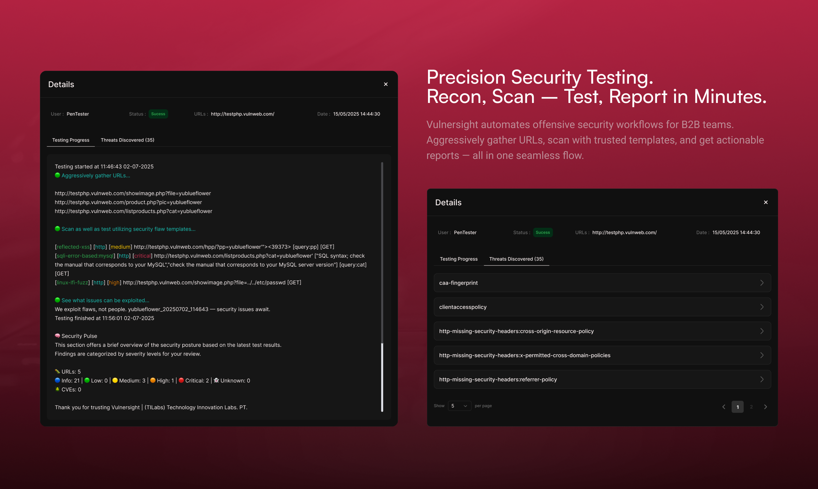This screenshot has width=818, height=489.
Task: Click the orange High severity dot
Action: point(153,380)
